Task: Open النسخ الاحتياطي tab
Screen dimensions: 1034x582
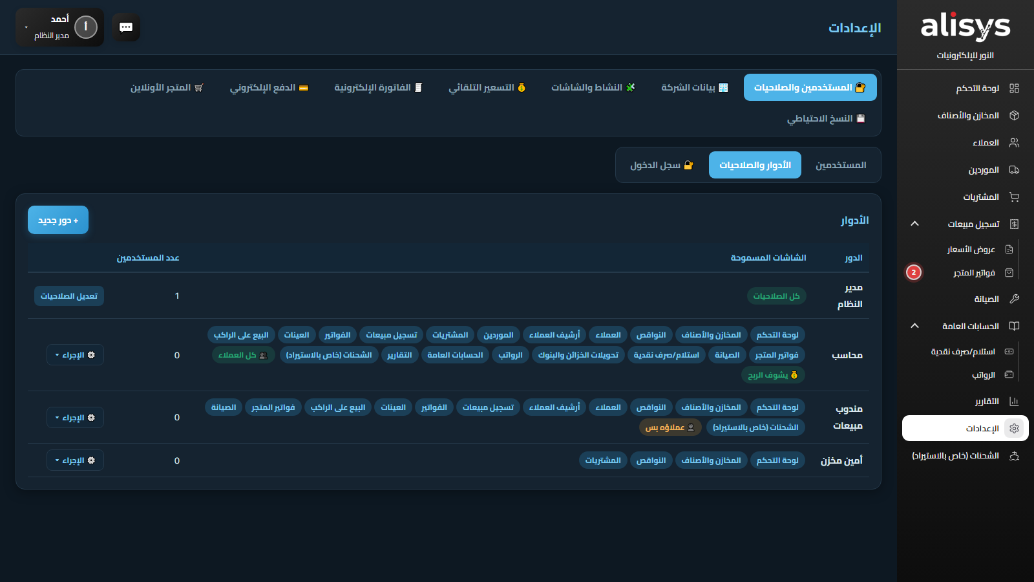Action: (x=825, y=118)
